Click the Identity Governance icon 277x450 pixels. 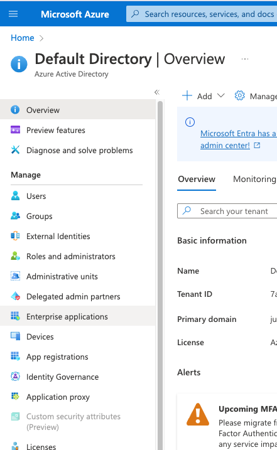15,377
